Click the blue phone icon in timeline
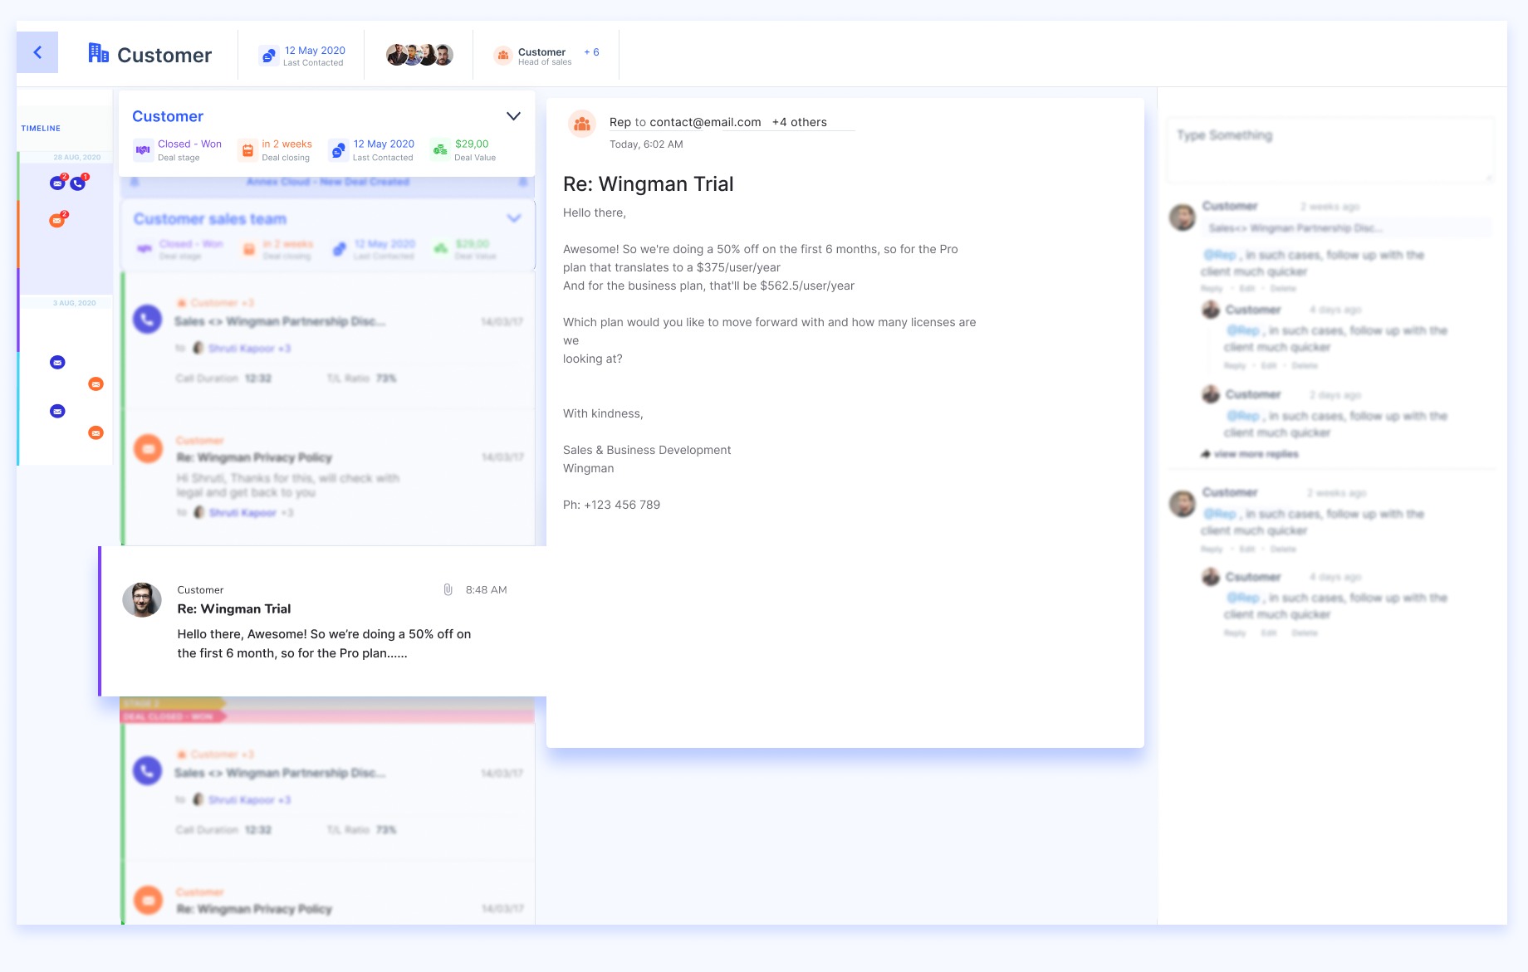Image resolution: width=1528 pixels, height=972 pixels. pos(78,183)
